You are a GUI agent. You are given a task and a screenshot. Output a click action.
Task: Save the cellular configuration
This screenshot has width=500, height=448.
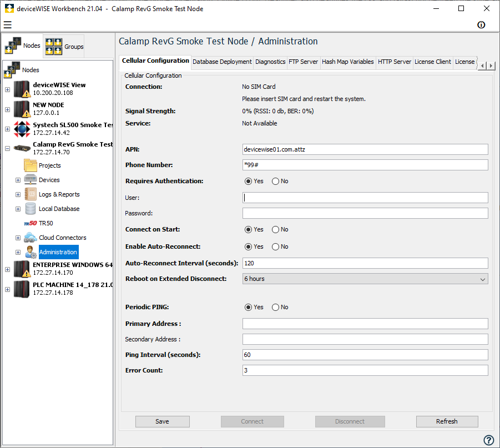[x=162, y=421]
